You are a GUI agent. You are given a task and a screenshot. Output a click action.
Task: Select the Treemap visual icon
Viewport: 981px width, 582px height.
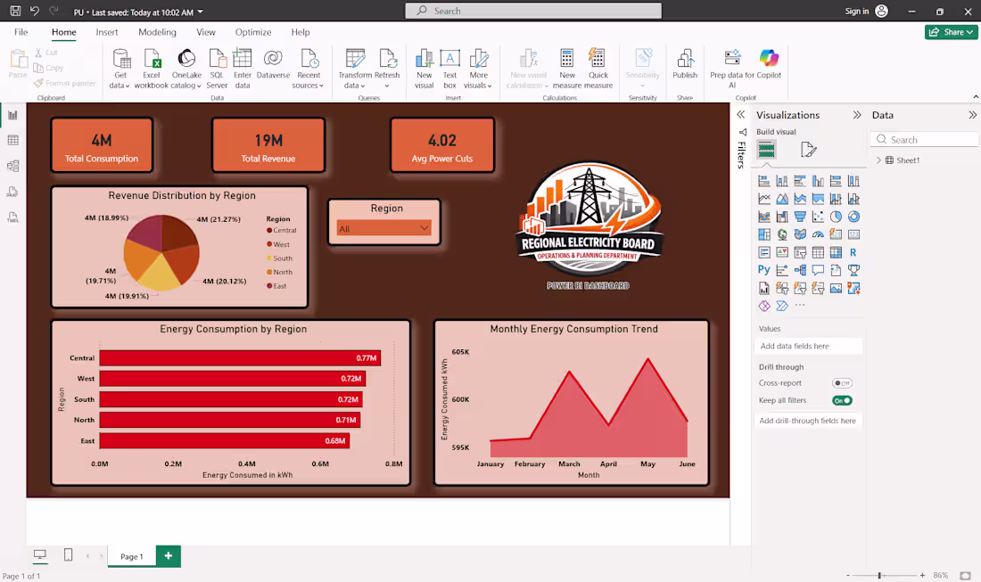[x=764, y=234]
